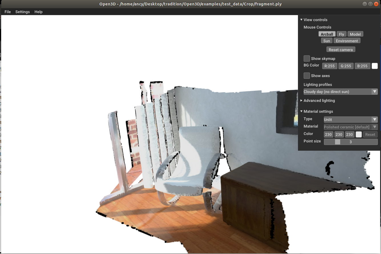
Task: Click the BG Color white swatch
Action: (x=374, y=66)
